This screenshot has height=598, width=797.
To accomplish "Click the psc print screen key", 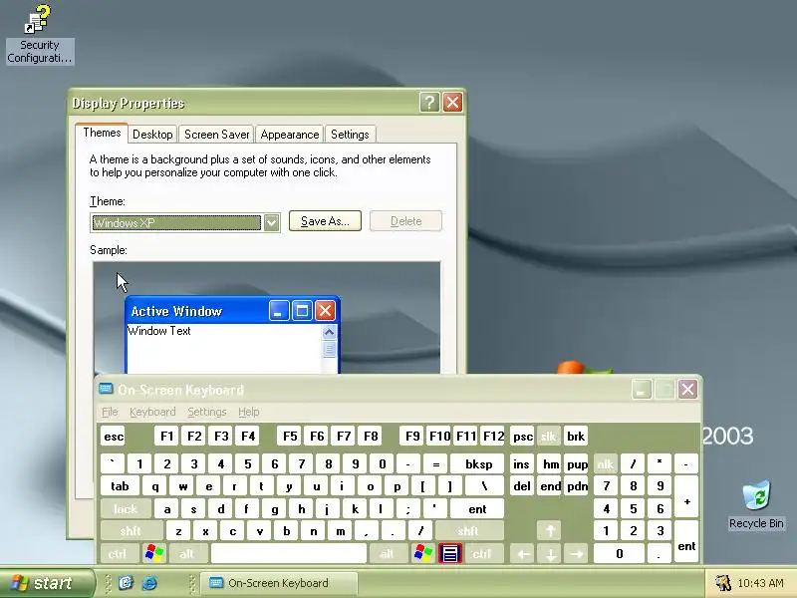I will 522,437.
